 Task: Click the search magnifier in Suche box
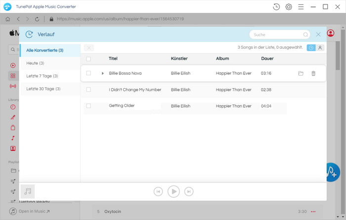click(305, 35)
